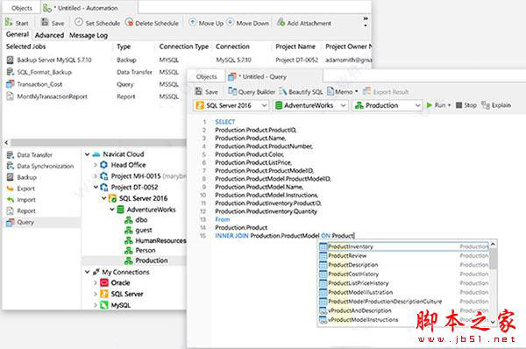Collapse the My Connections group
The height and width of the screenshot is (349, 526).
(x=87, y=272)
